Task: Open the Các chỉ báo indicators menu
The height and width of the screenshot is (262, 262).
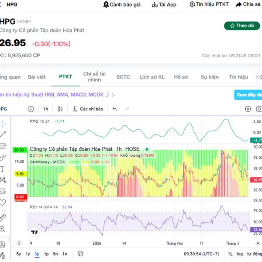Action: (88, 109)
